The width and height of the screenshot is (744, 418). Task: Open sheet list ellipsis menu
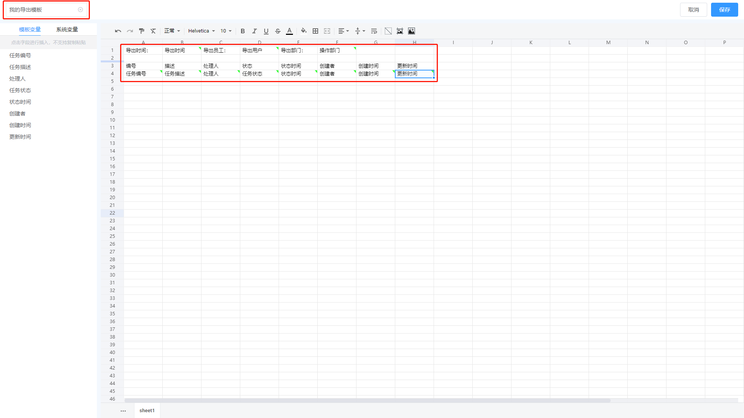(x=123, y=411)
